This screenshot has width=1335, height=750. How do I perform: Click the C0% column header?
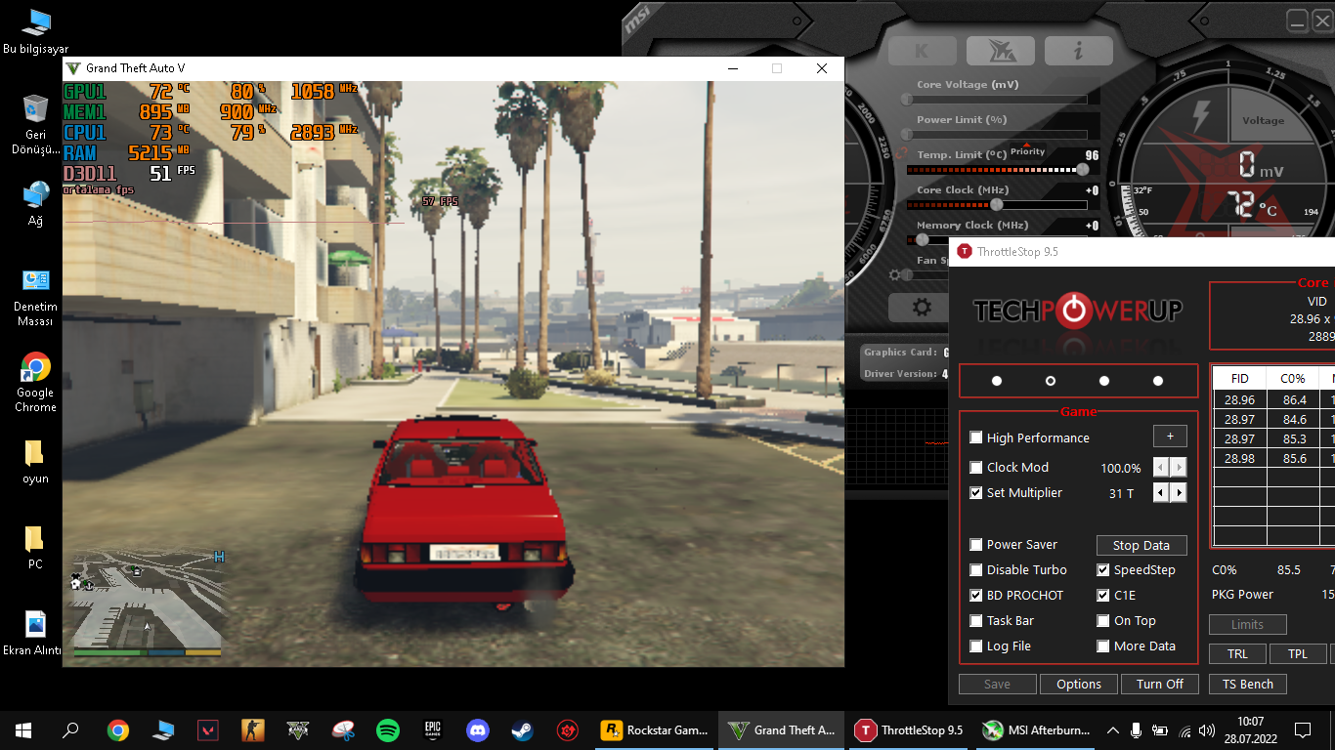point(1293,379)
